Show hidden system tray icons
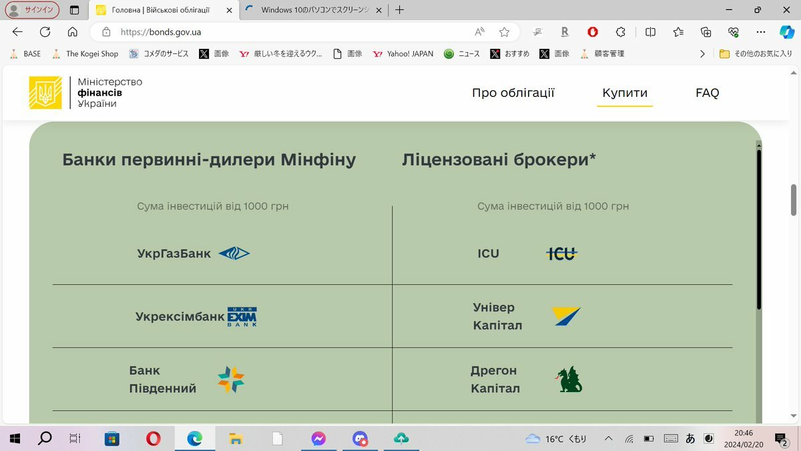Screen dimensions: 801x451 [608, 439]
